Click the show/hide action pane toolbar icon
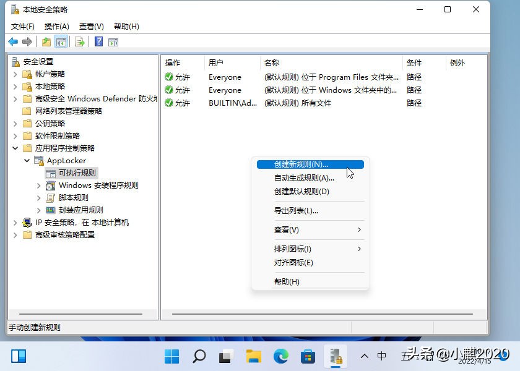The width and height of the screenshot is (520, 371). tap(113, 41)
